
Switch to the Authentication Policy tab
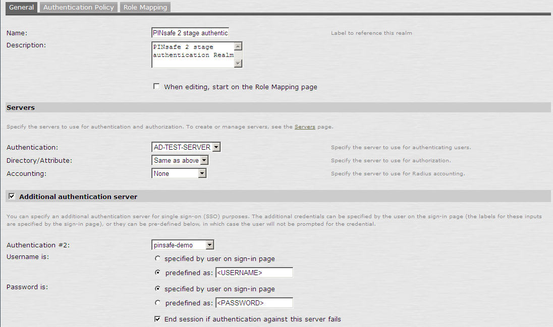[78, 7]
